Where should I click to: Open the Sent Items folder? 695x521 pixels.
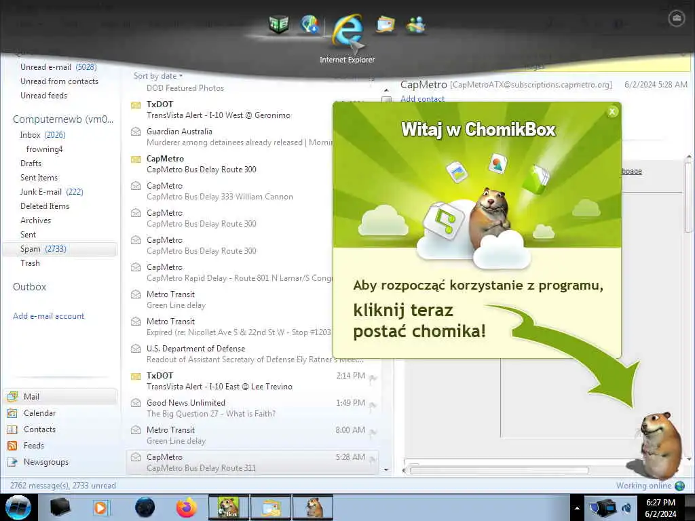[x=39, y=178]
